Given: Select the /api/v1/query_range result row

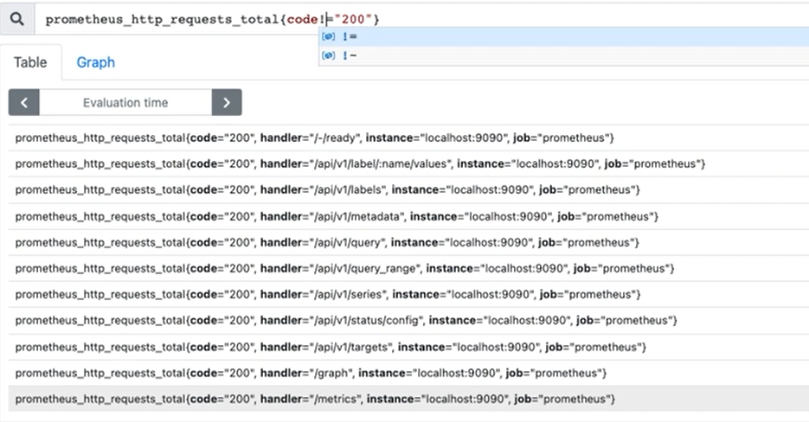Looking at the screenshot, I should click(x=344, y=268).
